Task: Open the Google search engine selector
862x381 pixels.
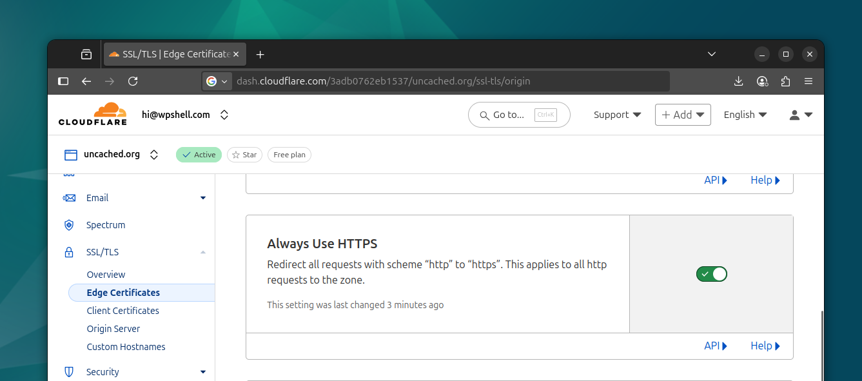Action: [x=217, y=81]
